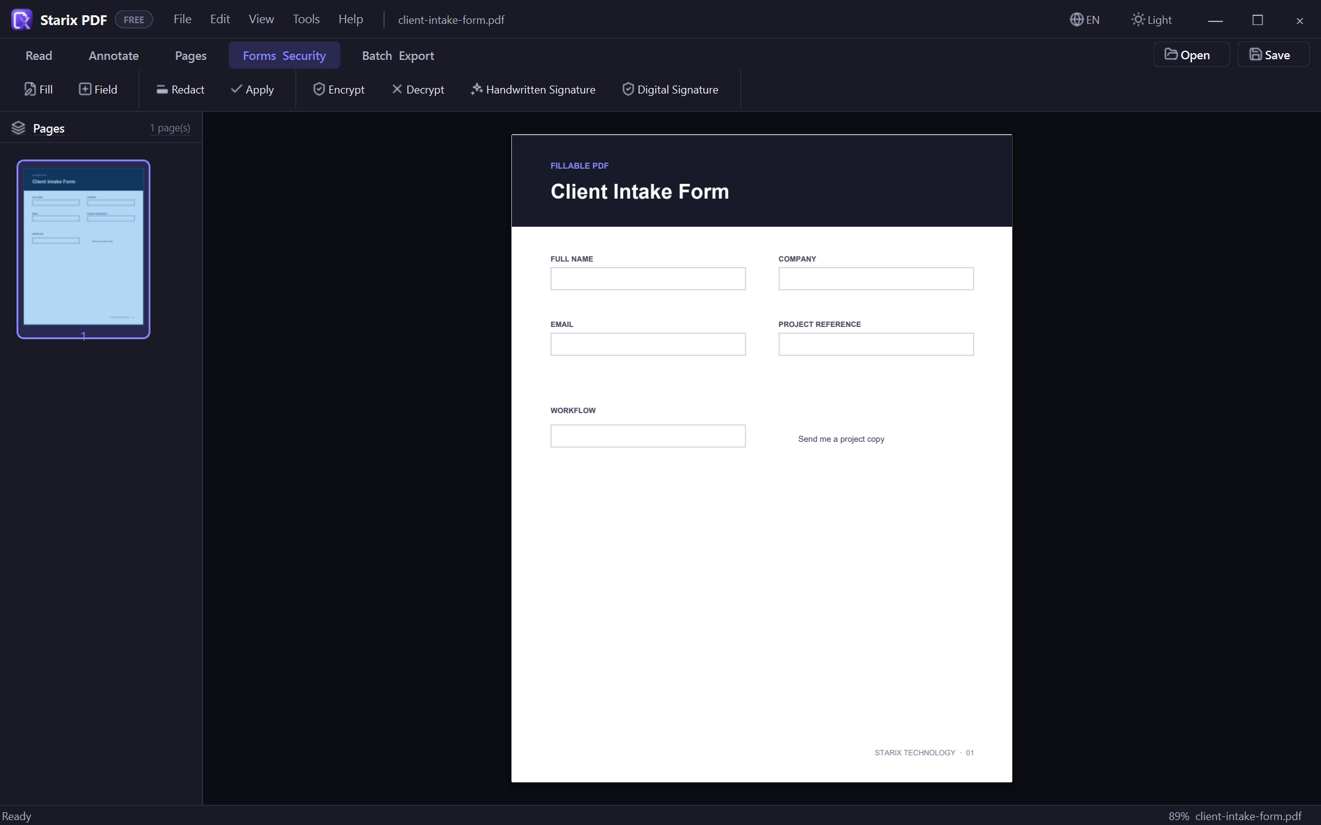Click the "Ready" status text
The height and width of the screenshot is (825, 1321).
click(x=17, y=816)
